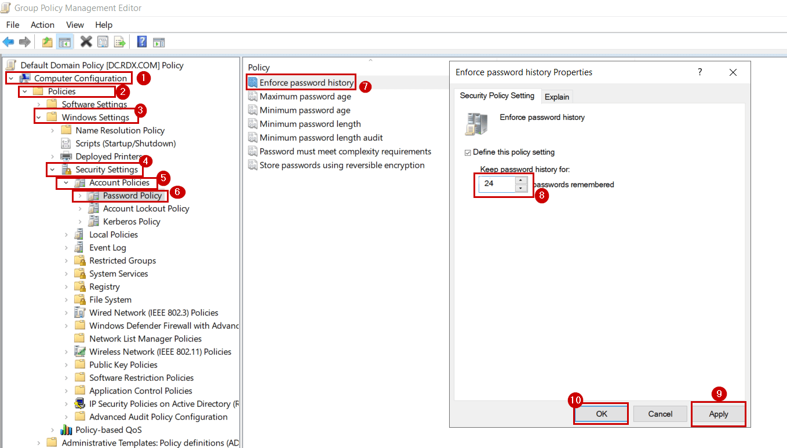Toggle the Show/Hide Action Pane icon
Viewport: 787px width, 448px height.
click(x=158, y=41)
